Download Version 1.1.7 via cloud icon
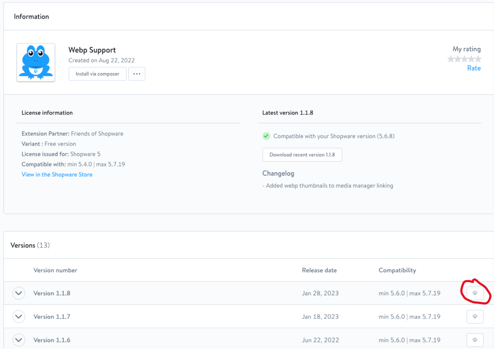Image resolution: width=494 pixels, height=349 pixels. pyautogui.click(x=475, y=316)
